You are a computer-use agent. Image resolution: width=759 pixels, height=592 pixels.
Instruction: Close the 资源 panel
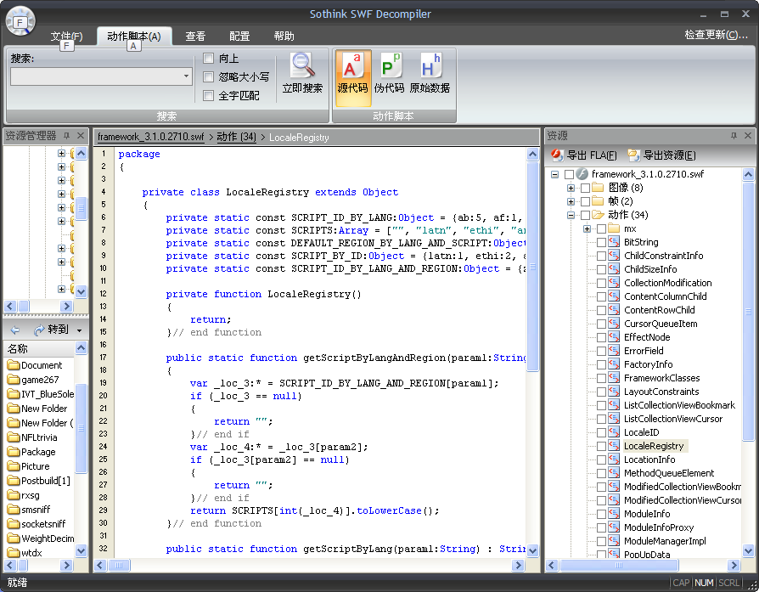pyautogui.click(x=748, y=136)
